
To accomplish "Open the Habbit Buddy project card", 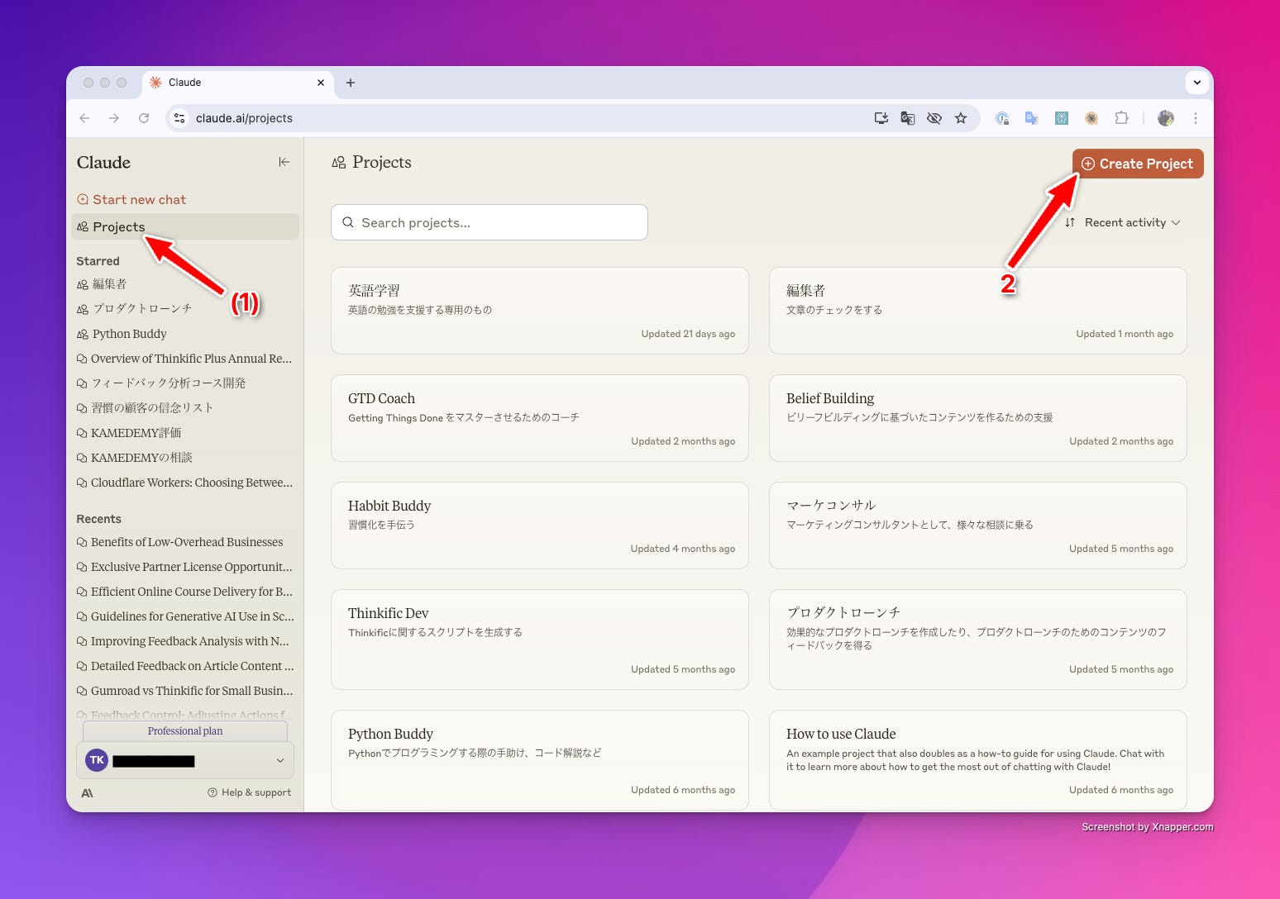I will (x=540, y=526).
